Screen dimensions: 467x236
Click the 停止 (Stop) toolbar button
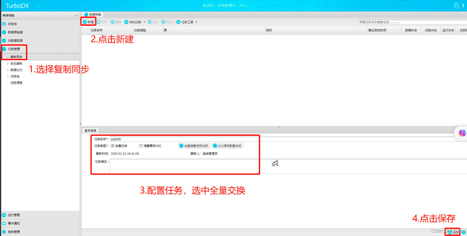[x=167, y=22]
